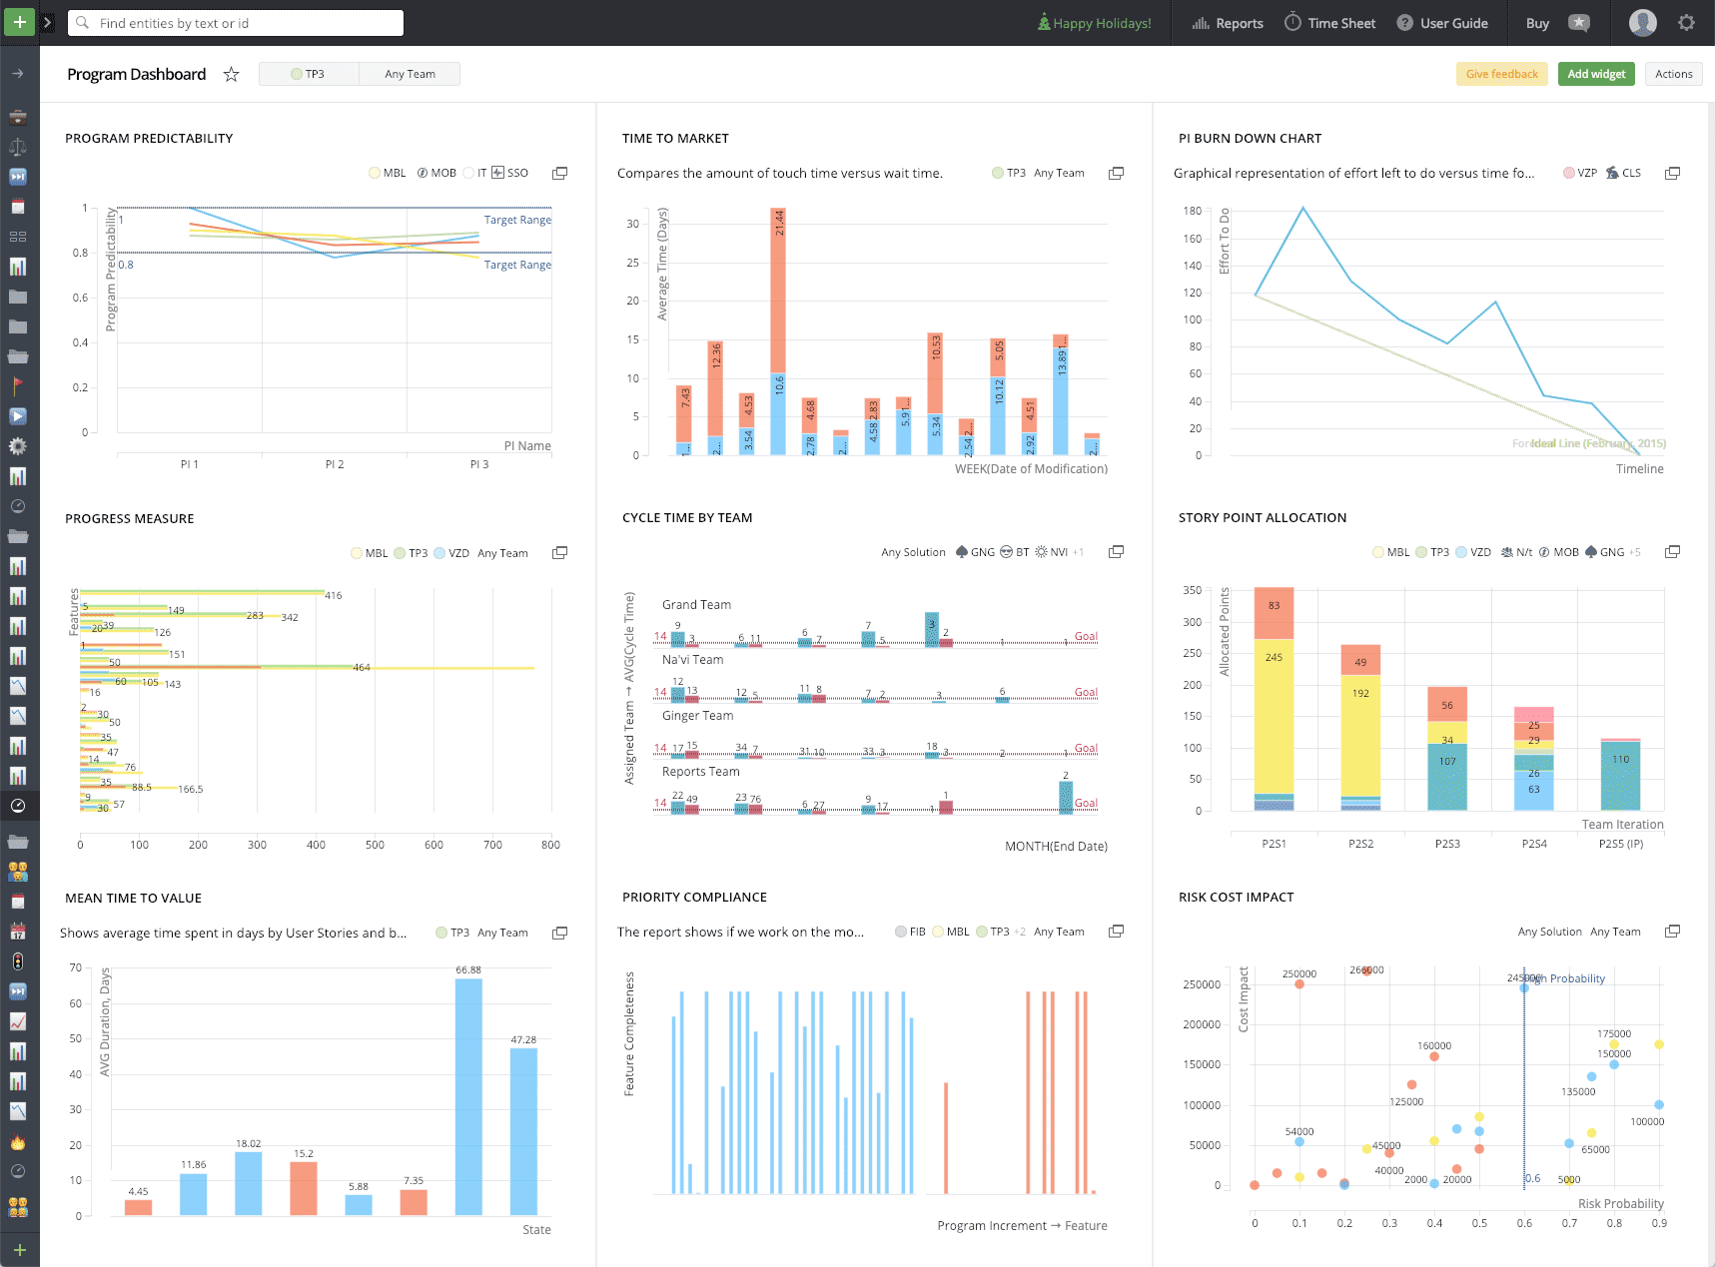Click MBL project chip in Program Predictability
The height and width of the screenshot is (1267, 1715).
pos(388,173)
